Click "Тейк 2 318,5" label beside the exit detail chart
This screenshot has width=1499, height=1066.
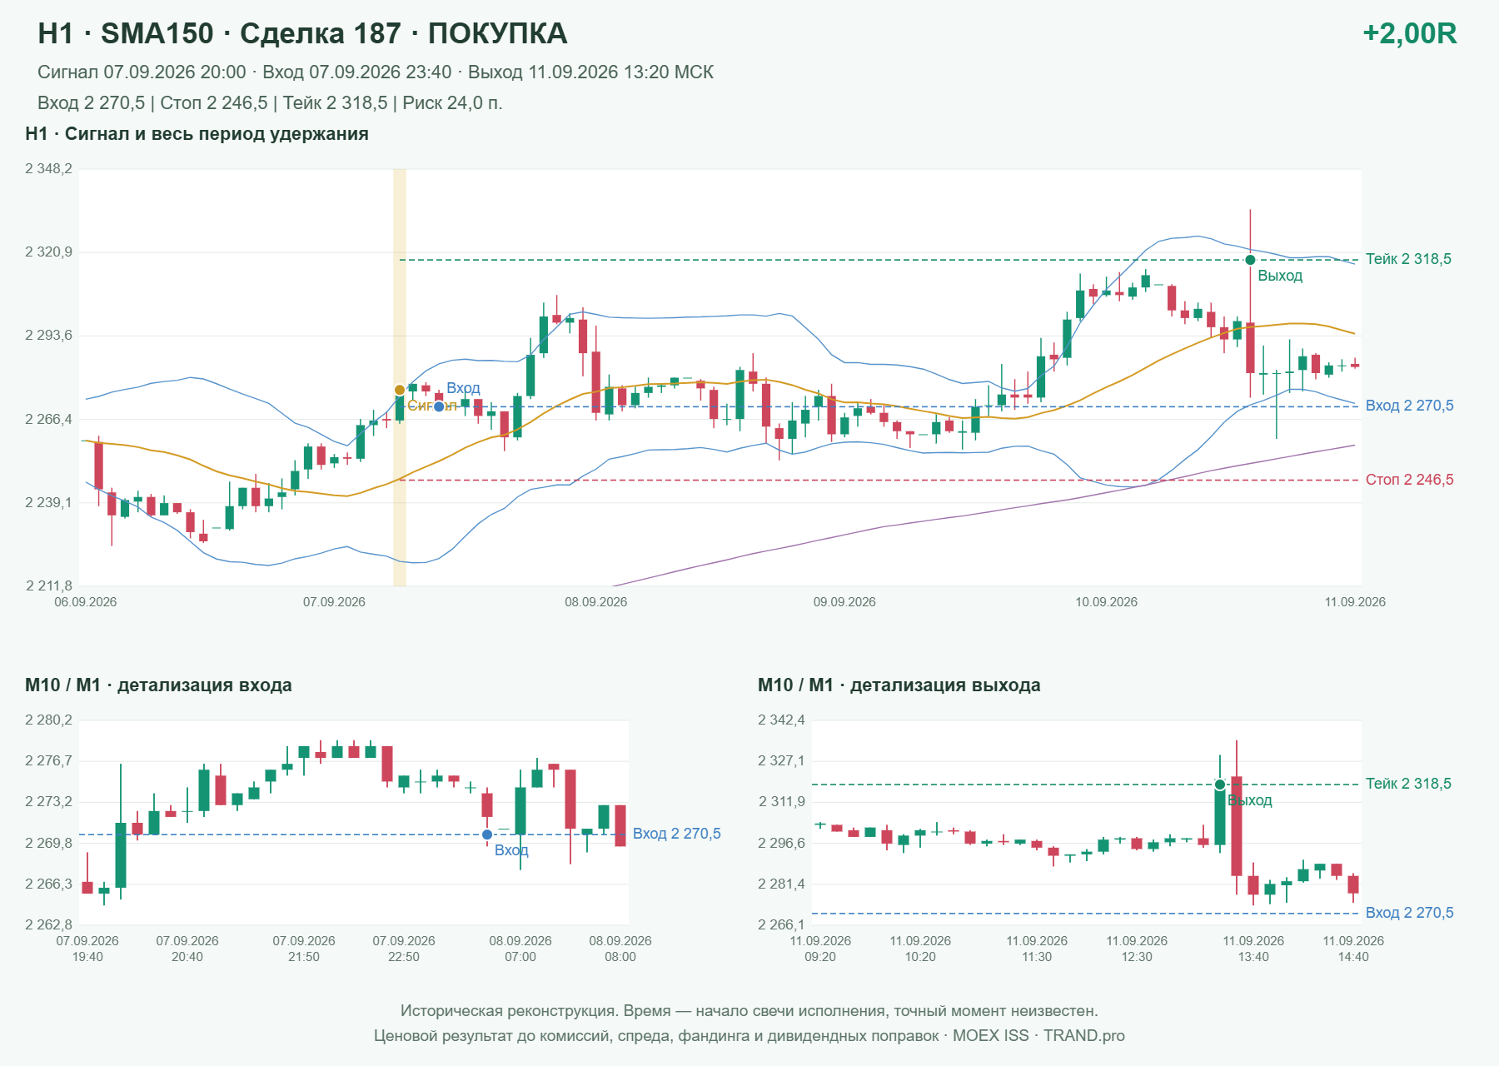[1408, 784]
